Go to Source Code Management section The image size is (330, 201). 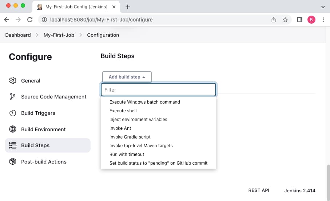(48, 97)
